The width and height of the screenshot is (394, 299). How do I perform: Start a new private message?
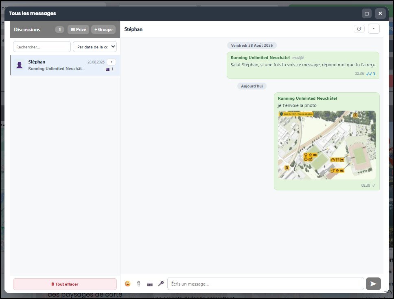click(79, 29)
